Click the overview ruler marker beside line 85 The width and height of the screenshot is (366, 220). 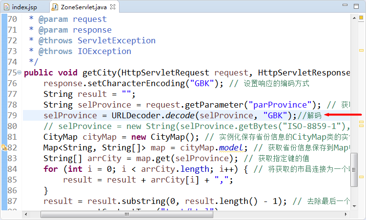tap(361, 177)
